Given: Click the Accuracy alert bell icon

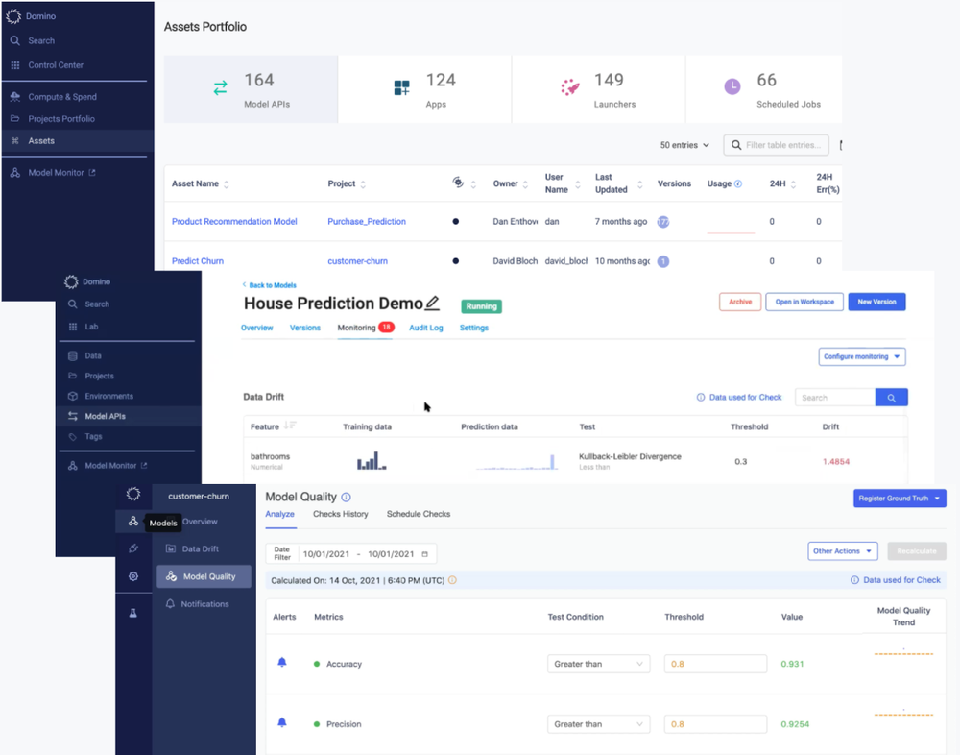Looking at the screenshot, I should [x=282, y=663].
